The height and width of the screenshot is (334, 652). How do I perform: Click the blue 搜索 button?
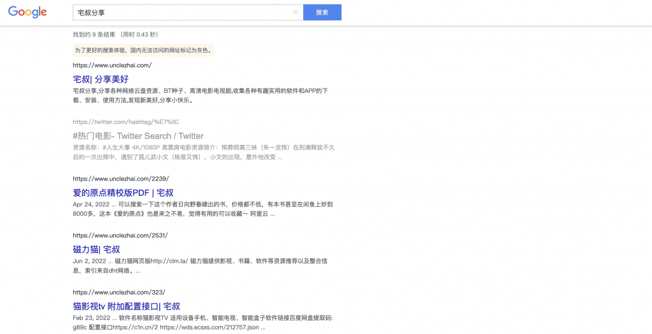coord(322,13)
